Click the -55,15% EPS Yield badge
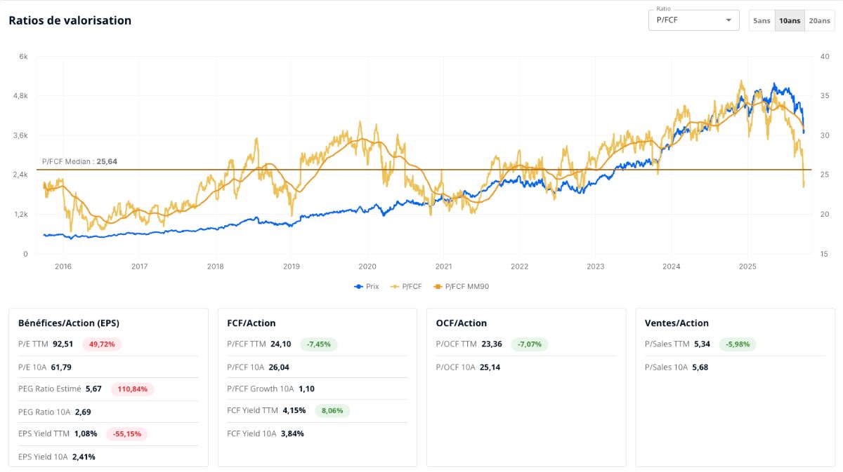This screenshot has height=472, width=843. (x=127, y=433)
